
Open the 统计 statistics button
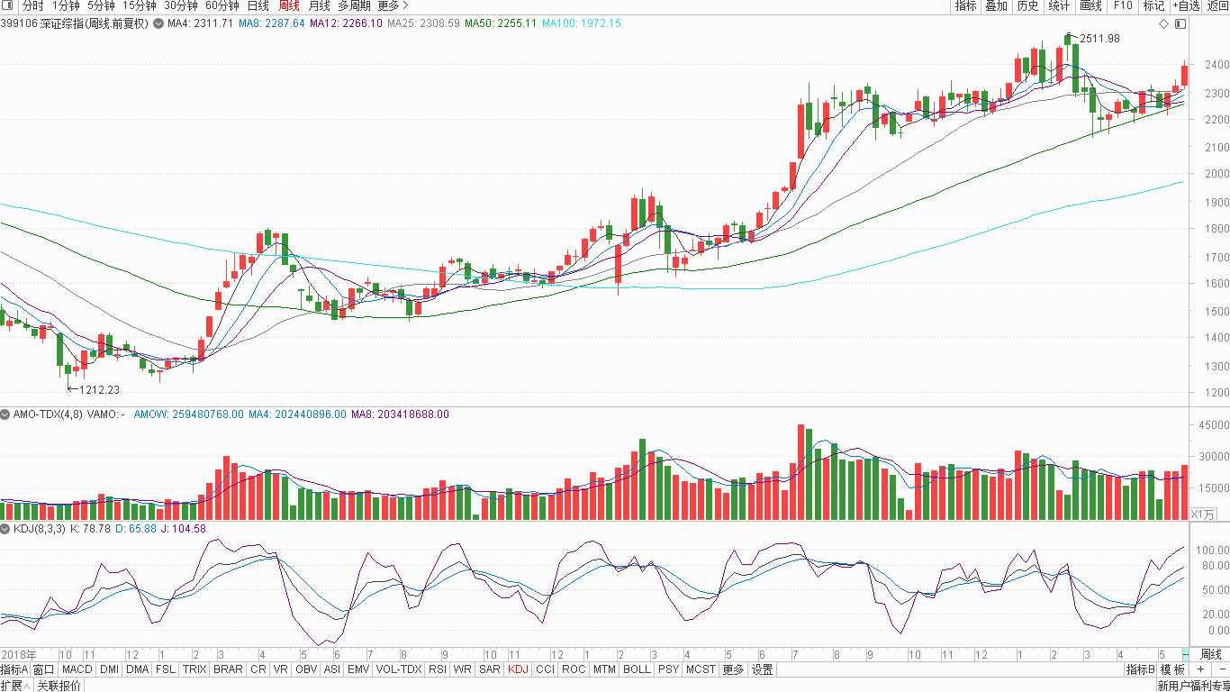(x=1059, y=5)
